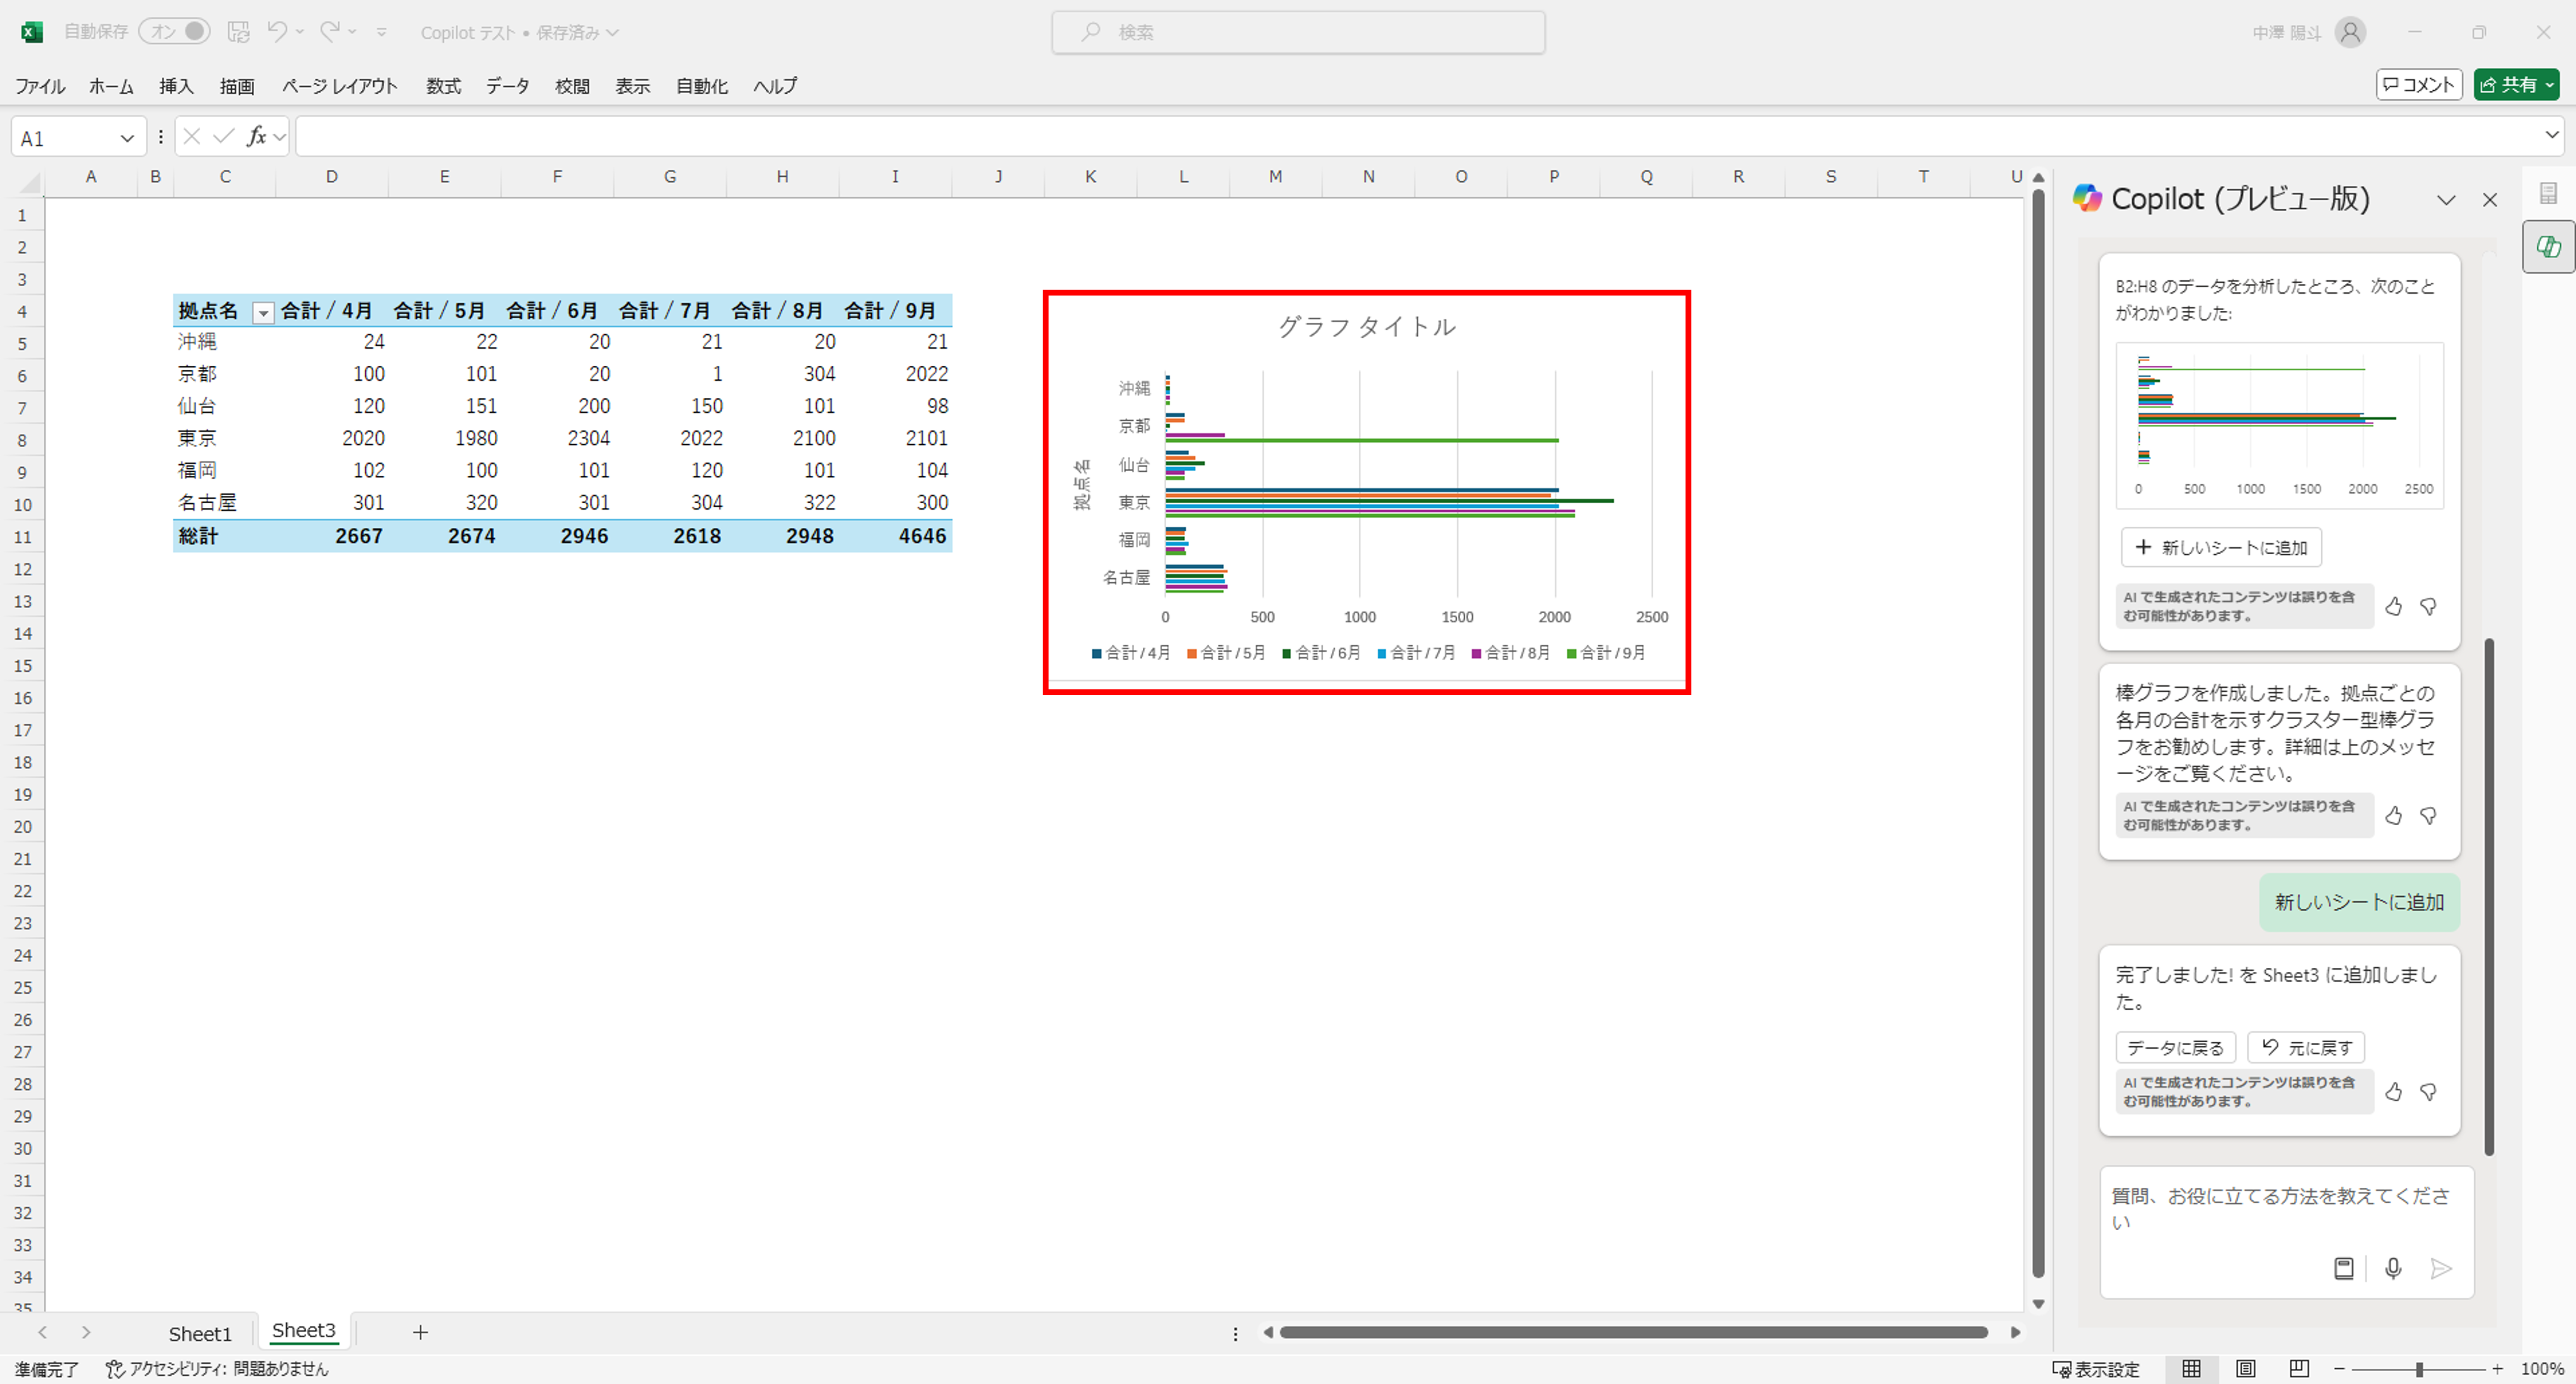Expand the formula bar chevron

(x=2551, y=135)
